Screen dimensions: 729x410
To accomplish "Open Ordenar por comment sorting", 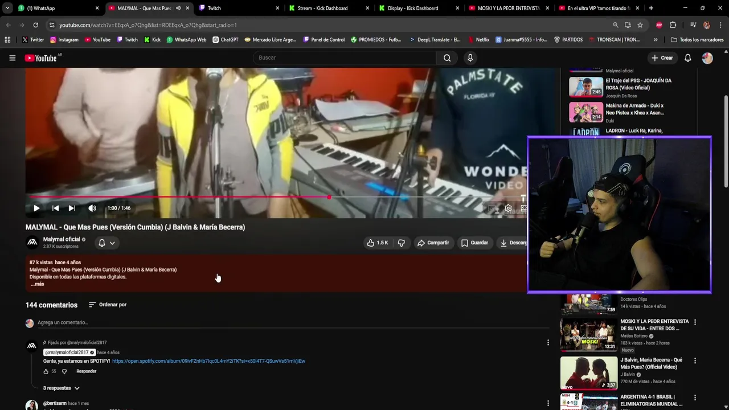I will [x=108, y=305].
